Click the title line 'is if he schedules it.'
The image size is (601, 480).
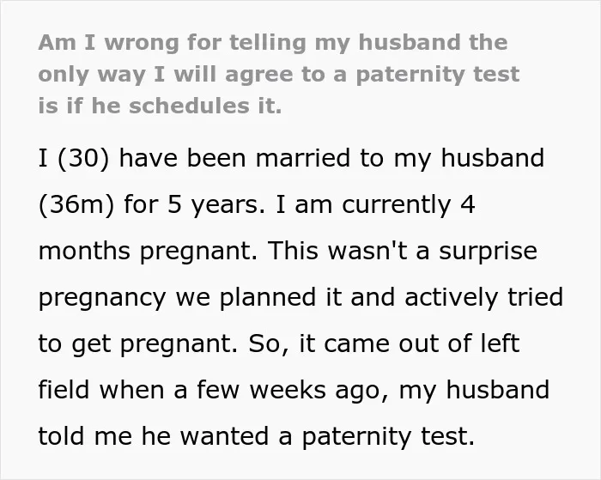point(160,106)
